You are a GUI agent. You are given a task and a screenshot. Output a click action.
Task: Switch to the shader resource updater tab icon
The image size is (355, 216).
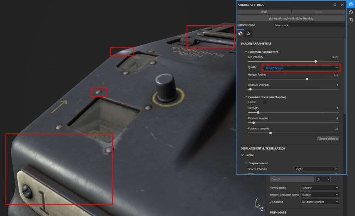pos(248,34)
